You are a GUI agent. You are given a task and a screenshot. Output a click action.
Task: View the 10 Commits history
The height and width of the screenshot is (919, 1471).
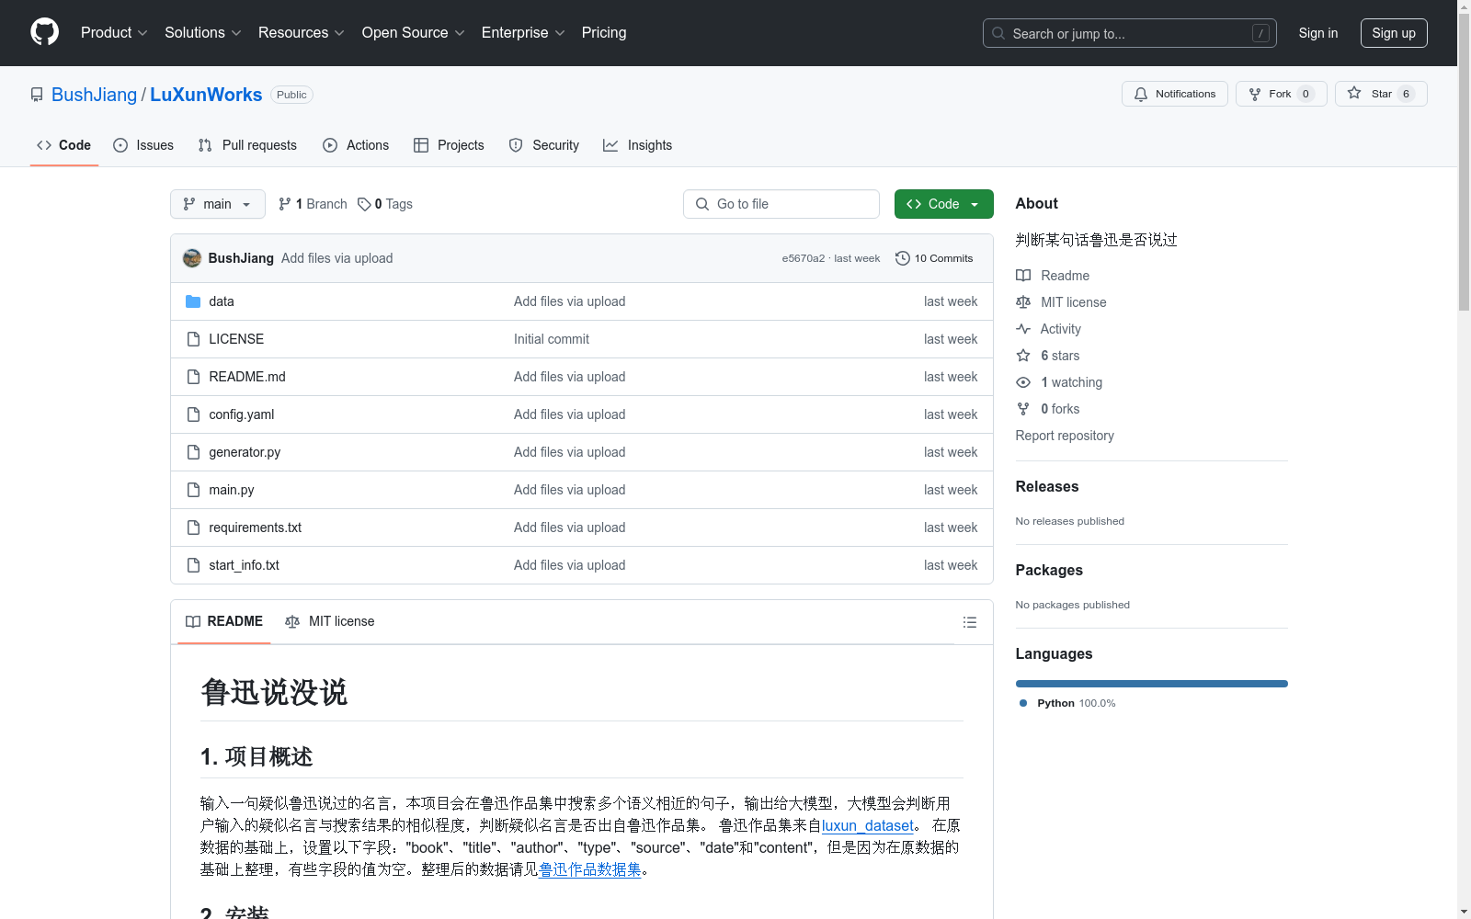coord(934,258)
